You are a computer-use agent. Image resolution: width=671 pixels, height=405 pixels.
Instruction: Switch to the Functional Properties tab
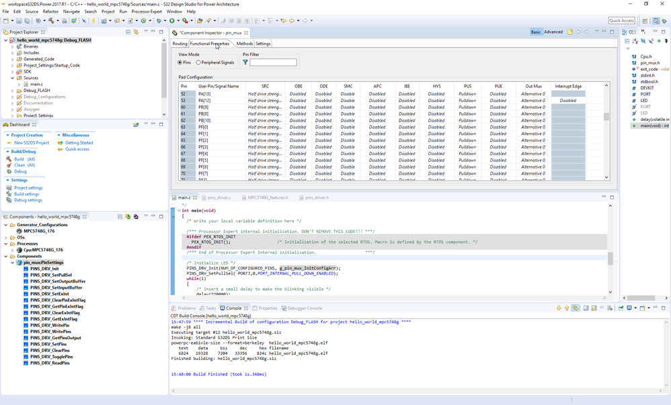210,44
